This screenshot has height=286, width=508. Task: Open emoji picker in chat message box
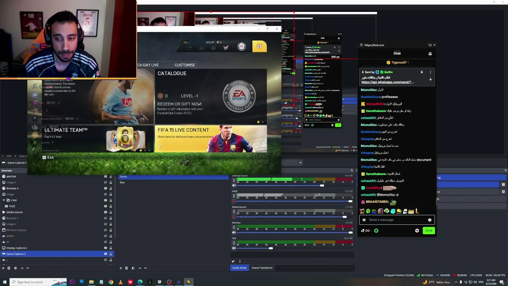pyautogui.click(x=429, y=220)
